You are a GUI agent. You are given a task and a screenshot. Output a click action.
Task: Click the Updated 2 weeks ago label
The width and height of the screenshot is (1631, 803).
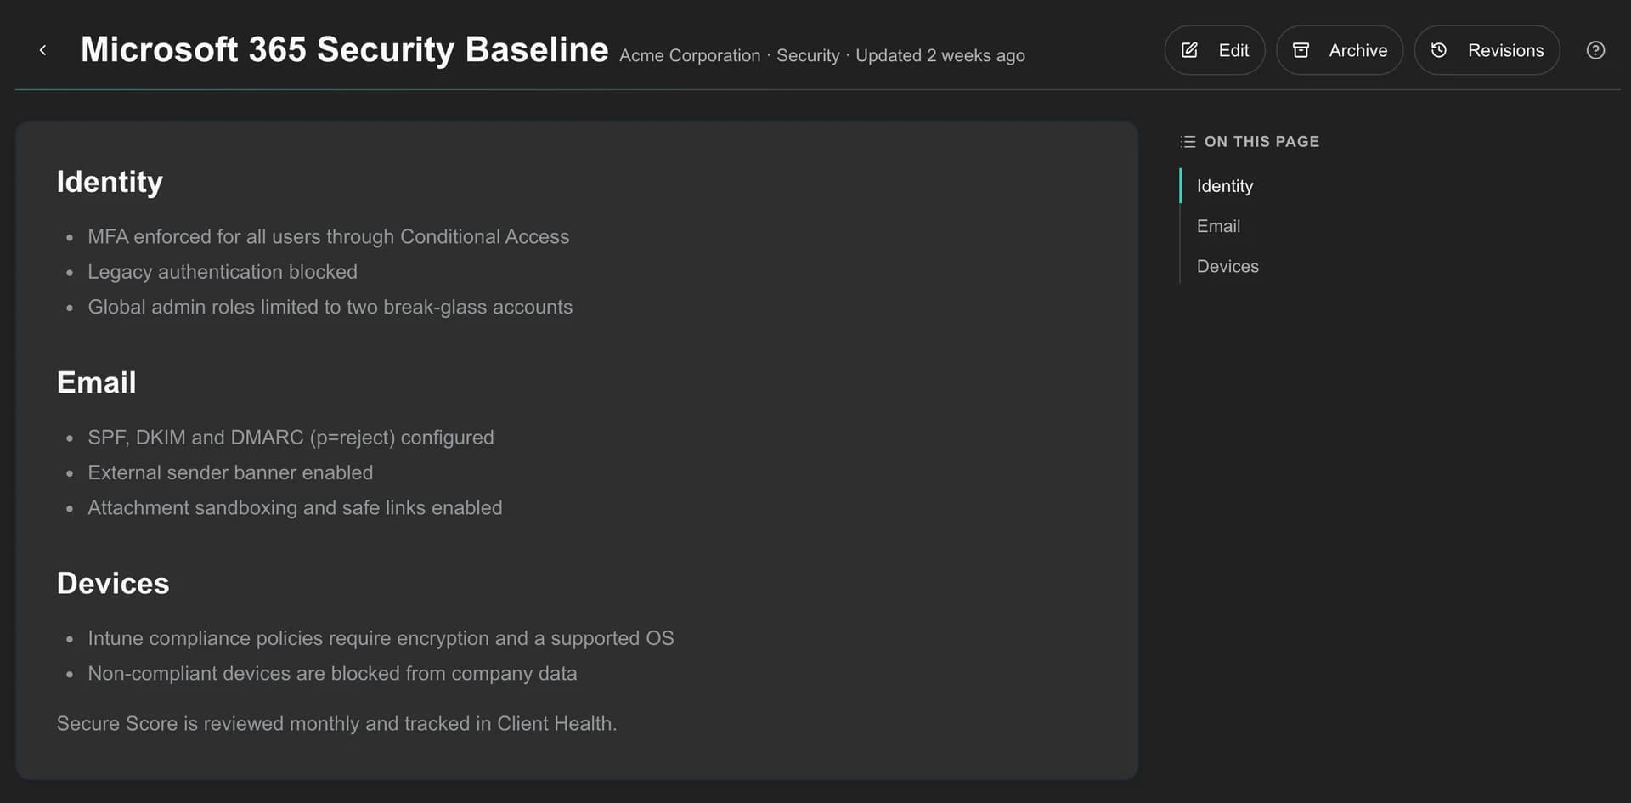(940, 55)
